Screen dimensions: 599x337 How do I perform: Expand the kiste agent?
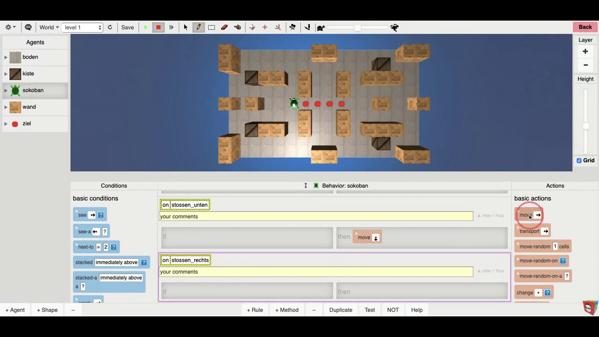pyautogui.click(x=6, y=73)
